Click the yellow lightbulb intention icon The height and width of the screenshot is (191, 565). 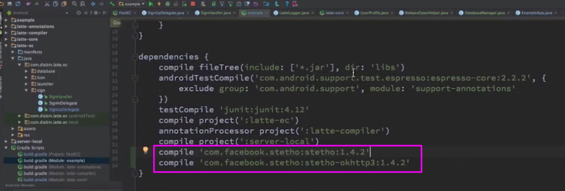[x=145, y=150]
